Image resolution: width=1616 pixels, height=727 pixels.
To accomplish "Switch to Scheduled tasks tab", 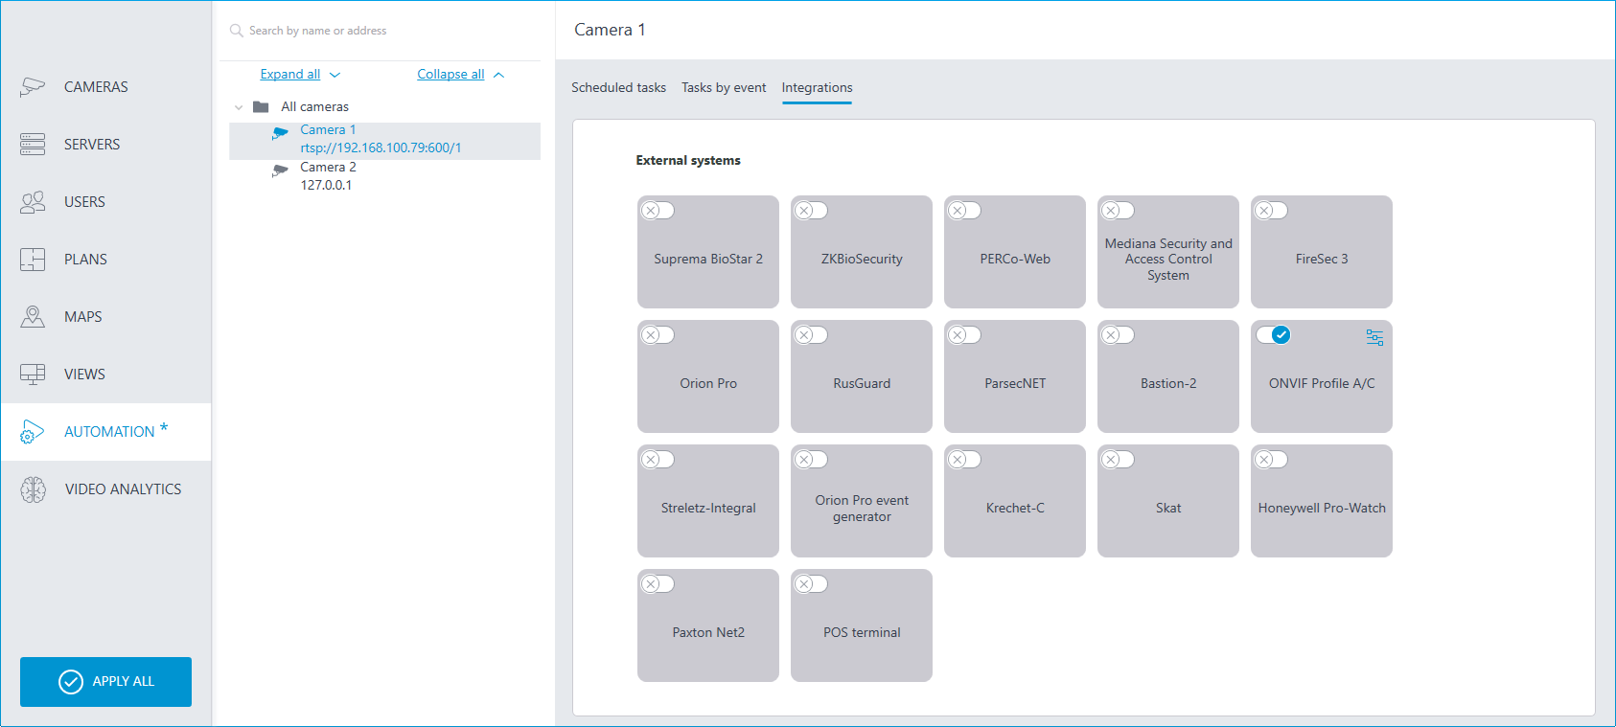I will (618, 87).
